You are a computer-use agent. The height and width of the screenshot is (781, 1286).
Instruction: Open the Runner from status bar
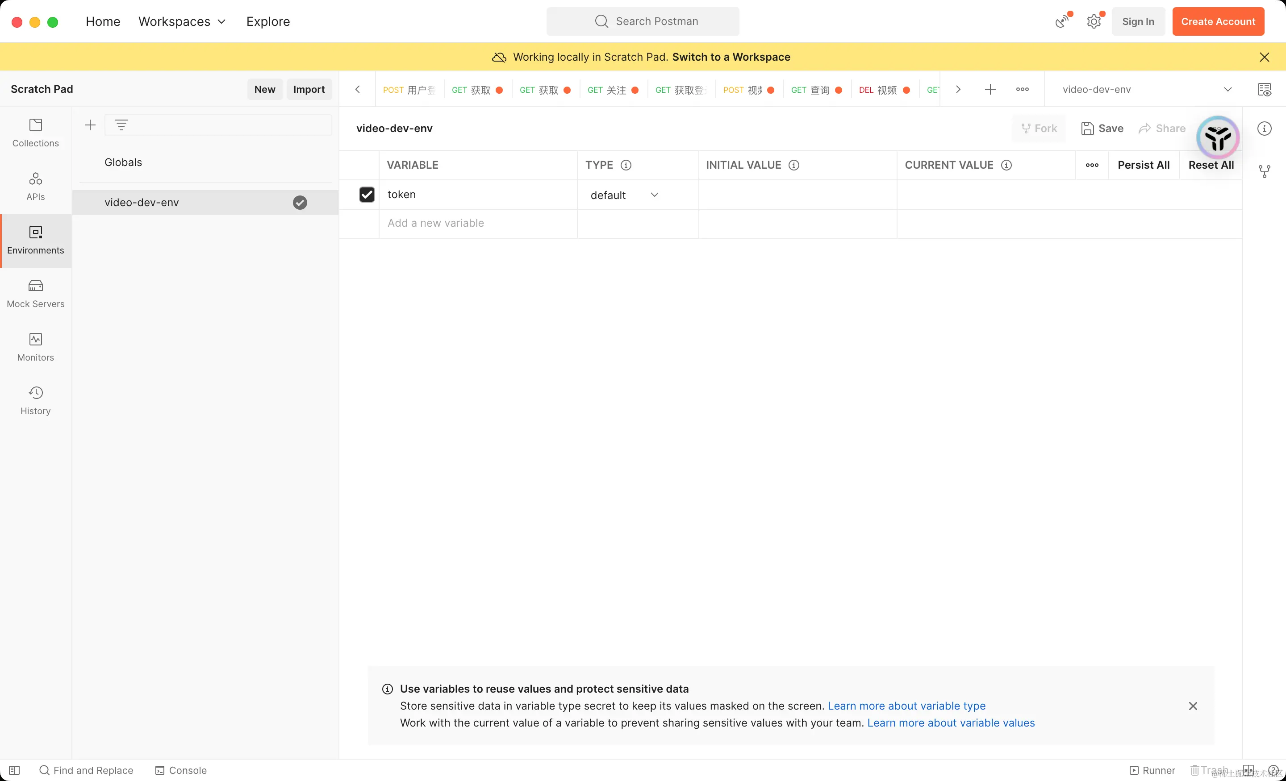coord(1152,770)
